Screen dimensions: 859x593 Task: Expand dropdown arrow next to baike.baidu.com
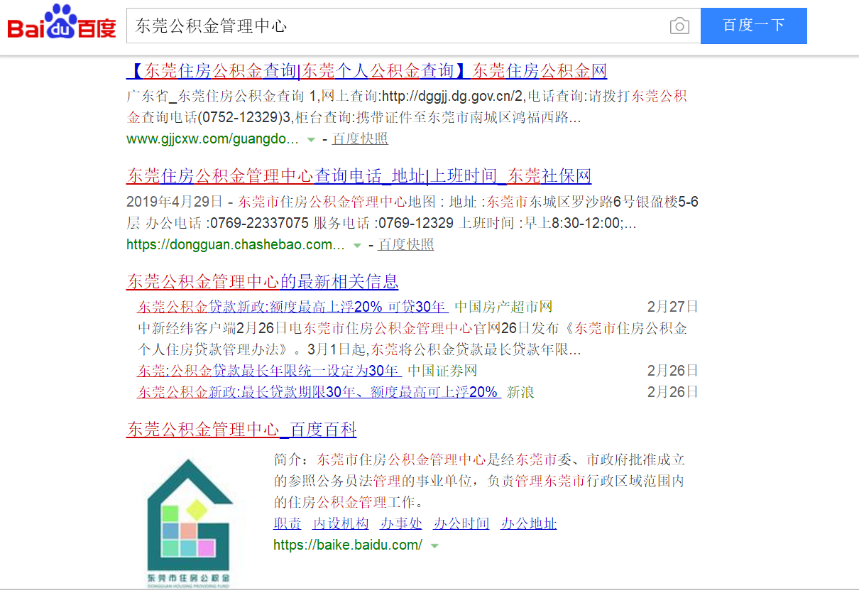click(434, 546)
